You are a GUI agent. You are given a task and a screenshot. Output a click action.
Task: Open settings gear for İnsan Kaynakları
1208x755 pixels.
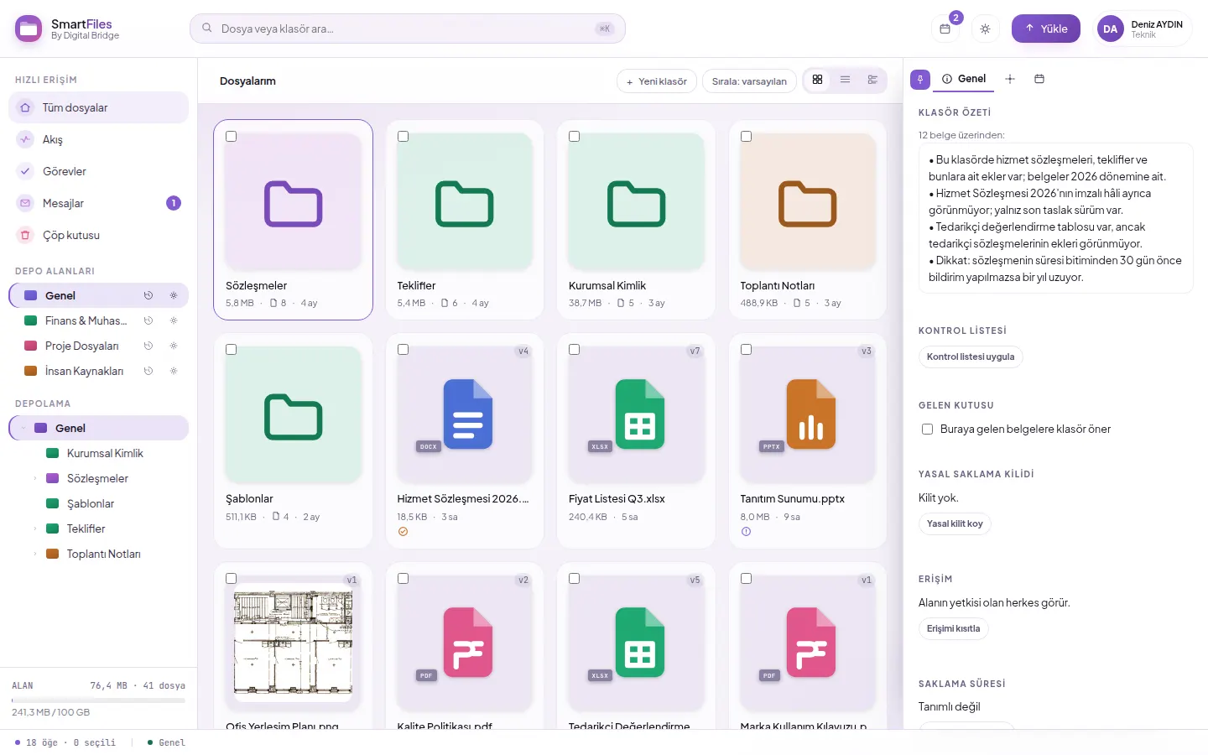174,371
